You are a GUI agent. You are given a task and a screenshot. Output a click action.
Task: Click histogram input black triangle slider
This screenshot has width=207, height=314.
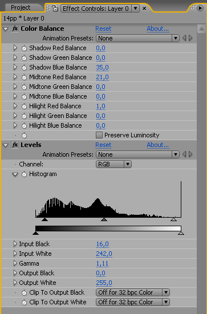pyautogui.click(x=44, y=219)
